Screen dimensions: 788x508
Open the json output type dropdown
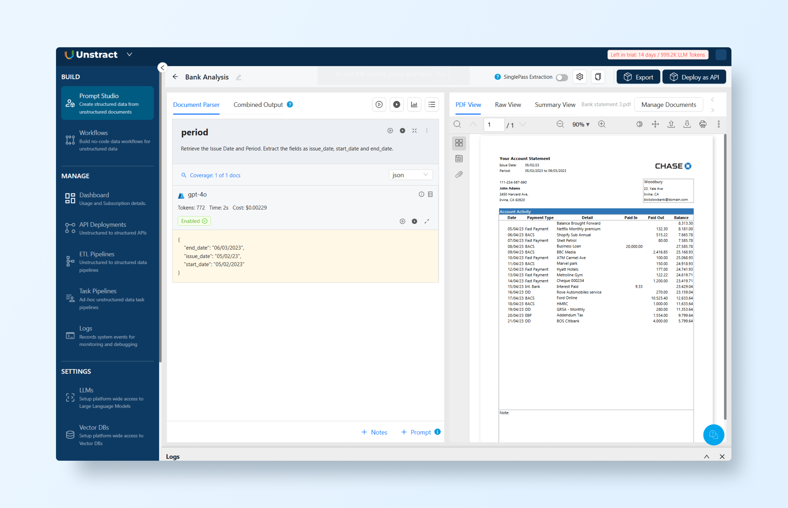[410, 175]
